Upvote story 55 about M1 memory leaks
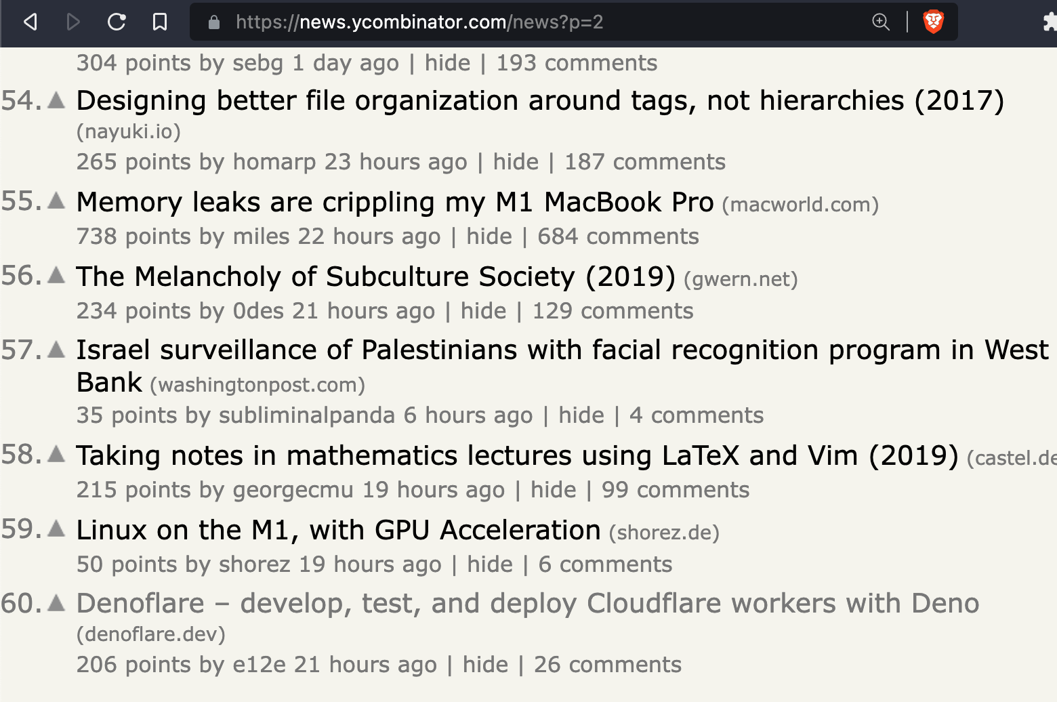Screen dimensions: 1057x702 coord(57,201)
